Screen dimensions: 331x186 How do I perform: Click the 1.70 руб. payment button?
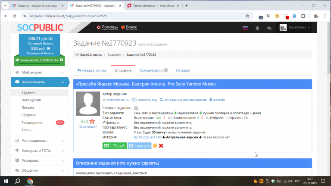coord(115,145)
